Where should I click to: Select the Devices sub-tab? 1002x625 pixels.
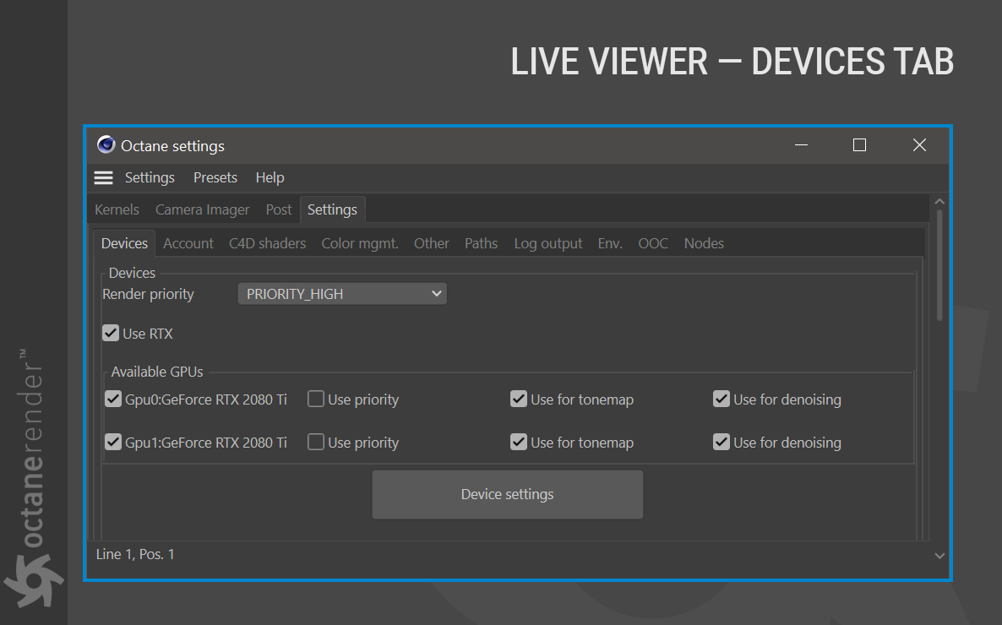pyautogui.click(x=124, y=243)
